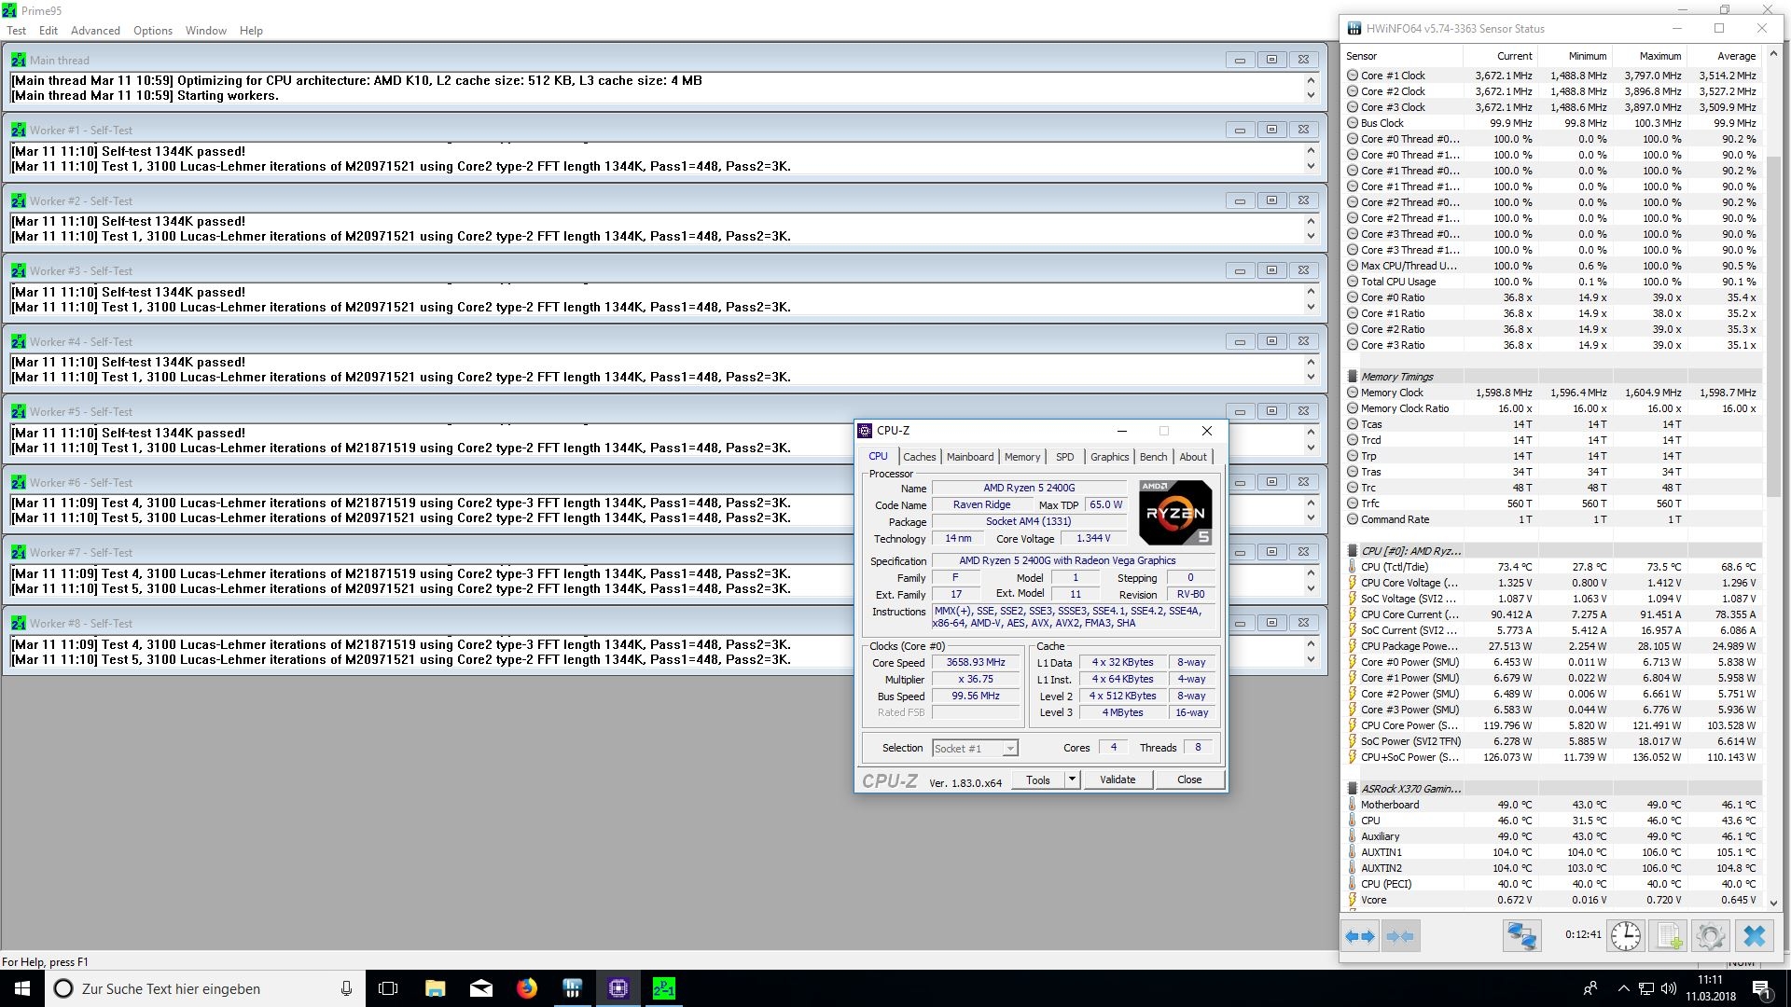Click scroll-down arrow in HWiNFO sensor list
1791x1007 pixels.
coord(1773,903)
